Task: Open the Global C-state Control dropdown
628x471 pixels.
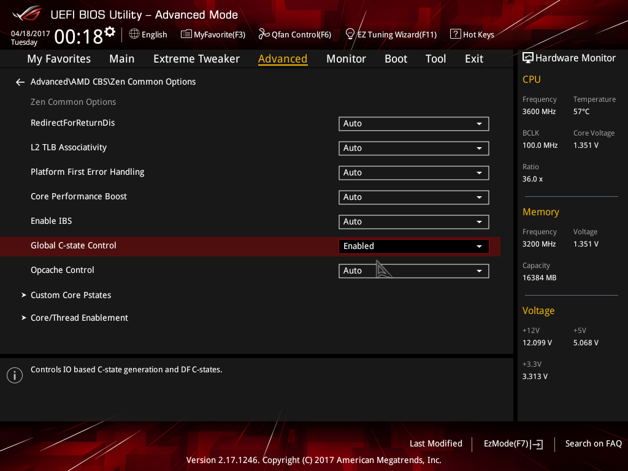Action: coord(413,246)
